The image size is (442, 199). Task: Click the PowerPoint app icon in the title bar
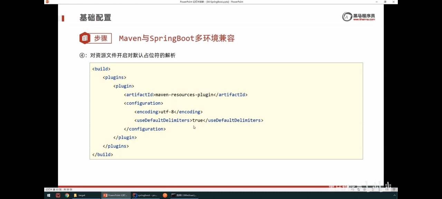point(47,2)
